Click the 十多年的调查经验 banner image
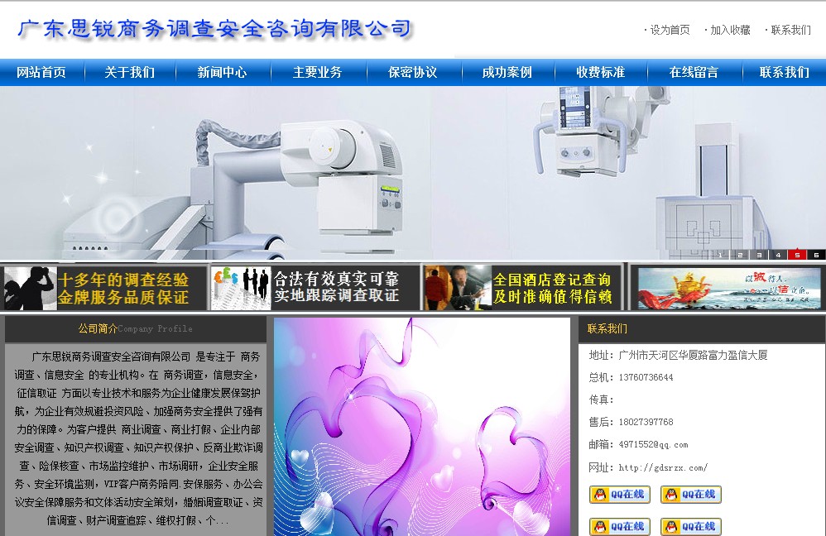This screenshot has height=536, width=826. point(103,288)
